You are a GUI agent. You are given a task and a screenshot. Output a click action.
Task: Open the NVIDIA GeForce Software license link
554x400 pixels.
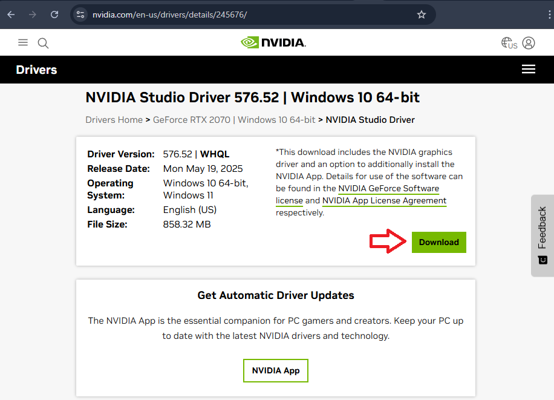point(388,188)
